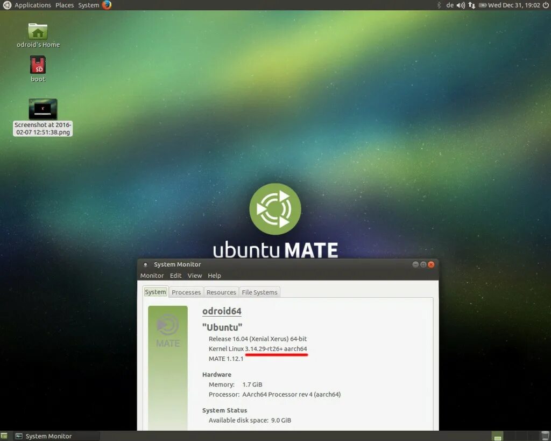Open the Help menu in System Monitor
This screenshot has width=551, height=441.
click(214, 275)
